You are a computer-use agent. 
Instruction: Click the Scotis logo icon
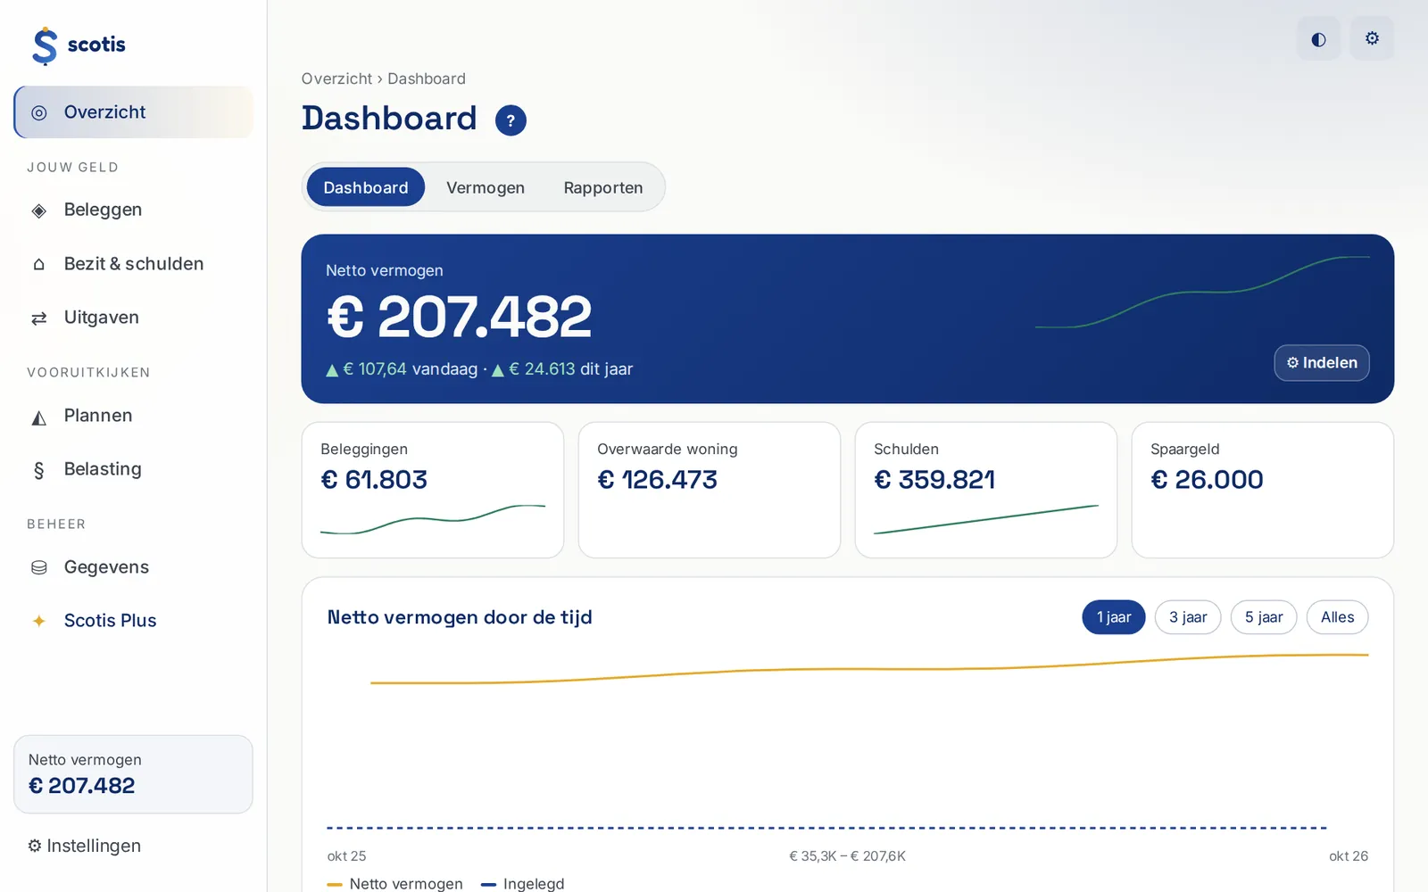tap(45, 45)
